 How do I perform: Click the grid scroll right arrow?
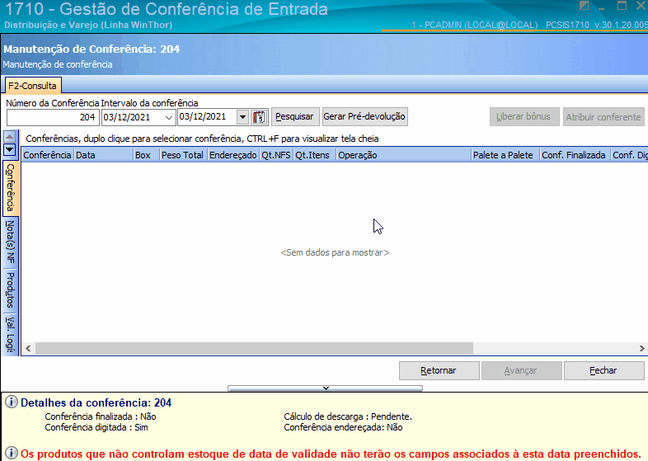pyautogui.click(x=641, y=349)
